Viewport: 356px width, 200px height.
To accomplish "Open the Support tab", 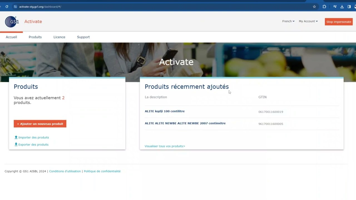I will pyautogui.click(x=83, y=37).
